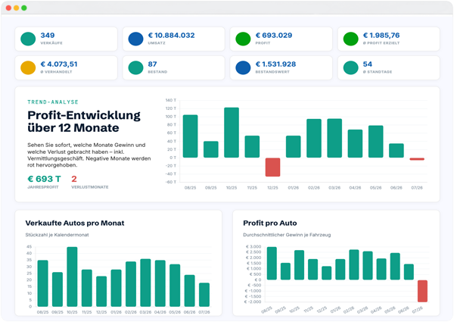Click the tallest 10/25 bar in Verkaufte Autos
Viewport: 454px width, 322px height.
(72, 277)
